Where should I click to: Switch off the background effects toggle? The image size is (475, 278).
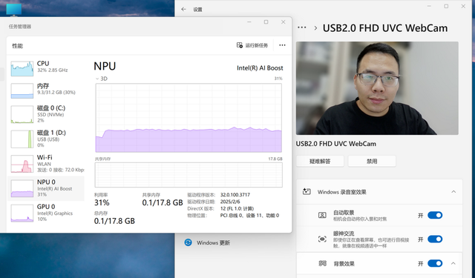(x=435, y=263)
